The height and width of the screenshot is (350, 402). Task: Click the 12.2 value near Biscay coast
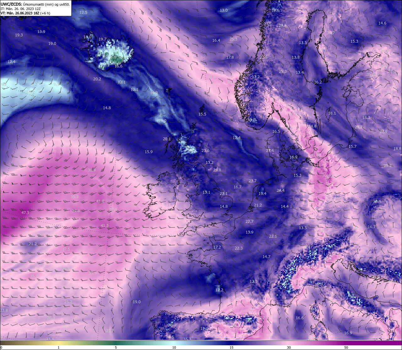pos(219,290)
